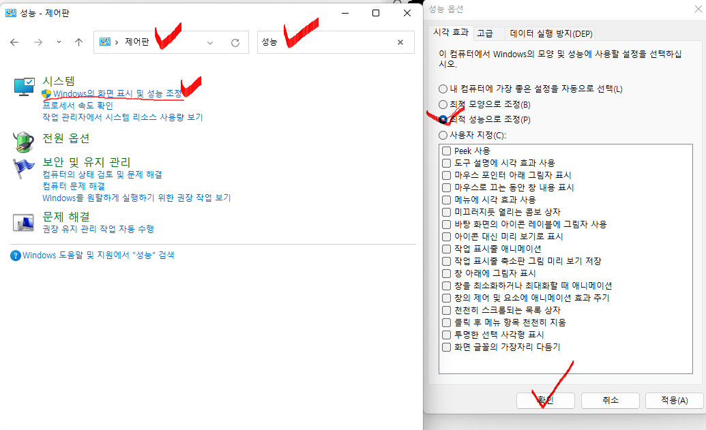
Task: Select 최적 모양으로 조정 radio button
Action: point(443,104)
